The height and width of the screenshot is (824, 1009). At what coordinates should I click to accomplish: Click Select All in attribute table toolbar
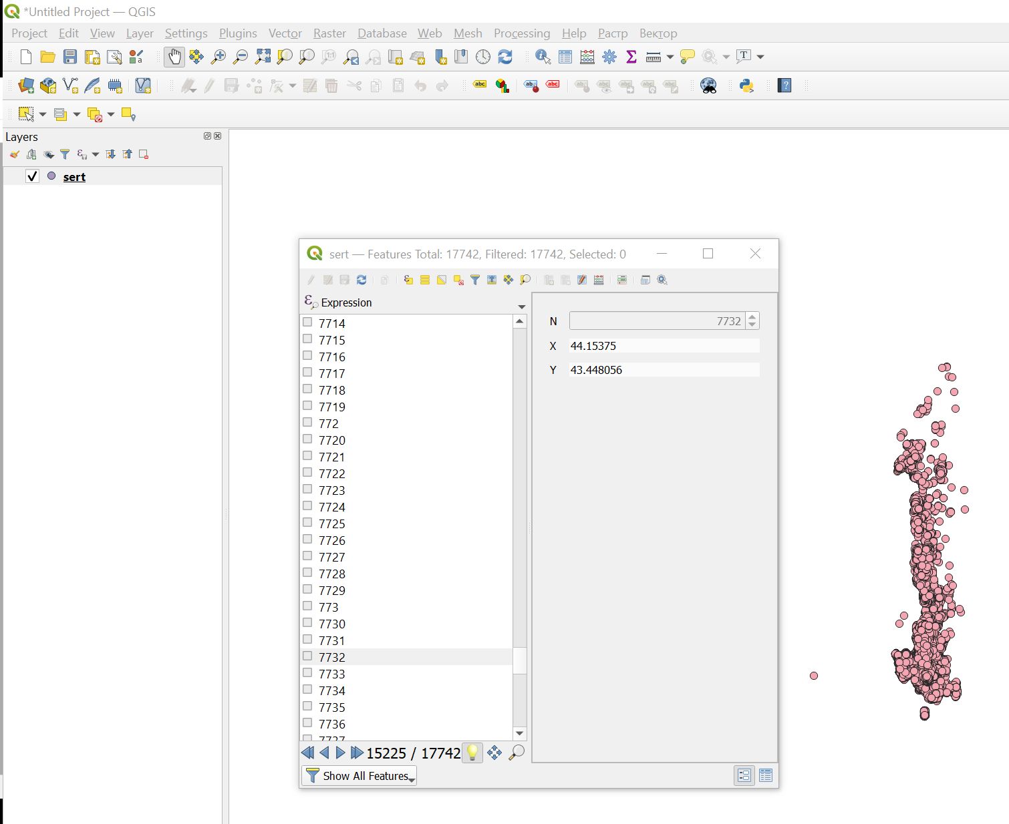pos(425,280)
